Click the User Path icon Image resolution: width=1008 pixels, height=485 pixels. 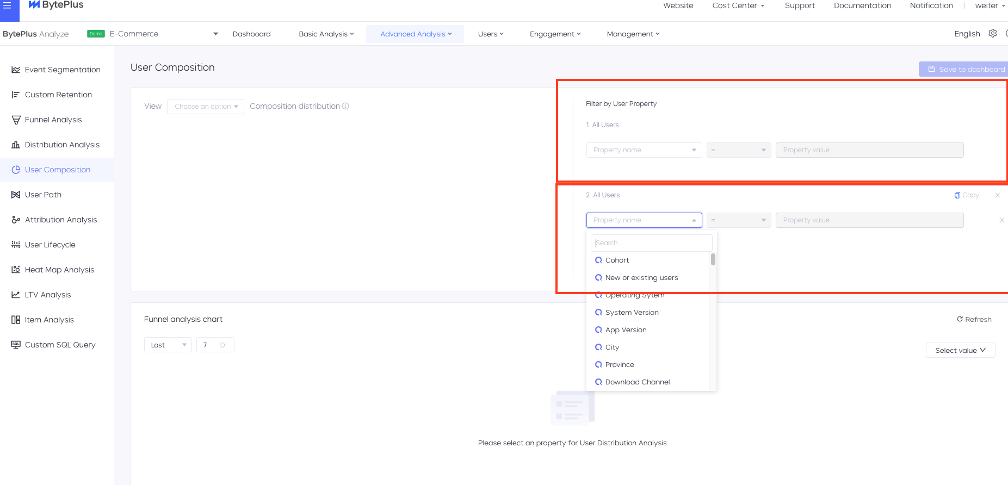click(16, 195)
